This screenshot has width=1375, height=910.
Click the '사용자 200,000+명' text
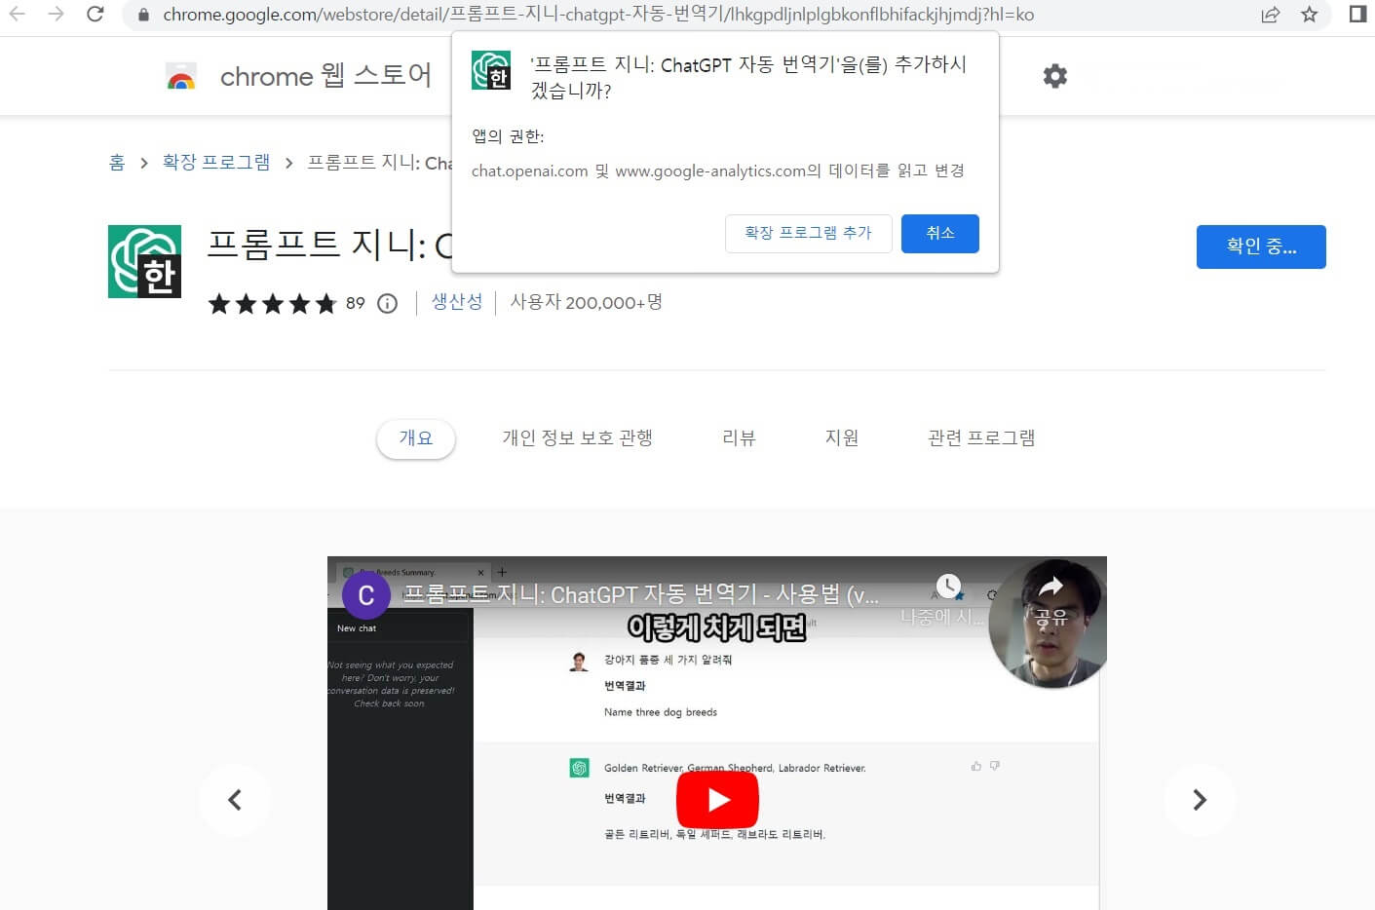point(587,302)
